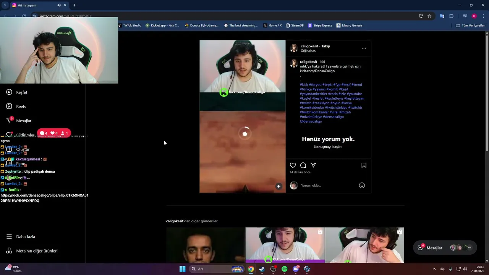Open Chrome profile avatar
Viewport: 489px width, 275px height.
click(474, 16)
